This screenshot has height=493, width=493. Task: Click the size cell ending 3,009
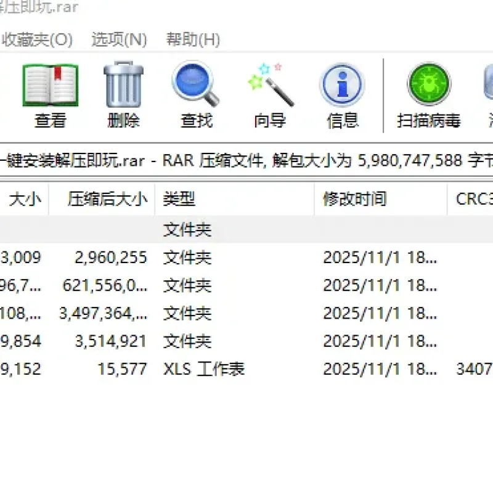pos(20,258)
